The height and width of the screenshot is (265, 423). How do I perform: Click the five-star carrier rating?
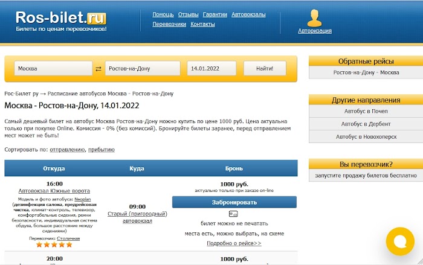54,245
